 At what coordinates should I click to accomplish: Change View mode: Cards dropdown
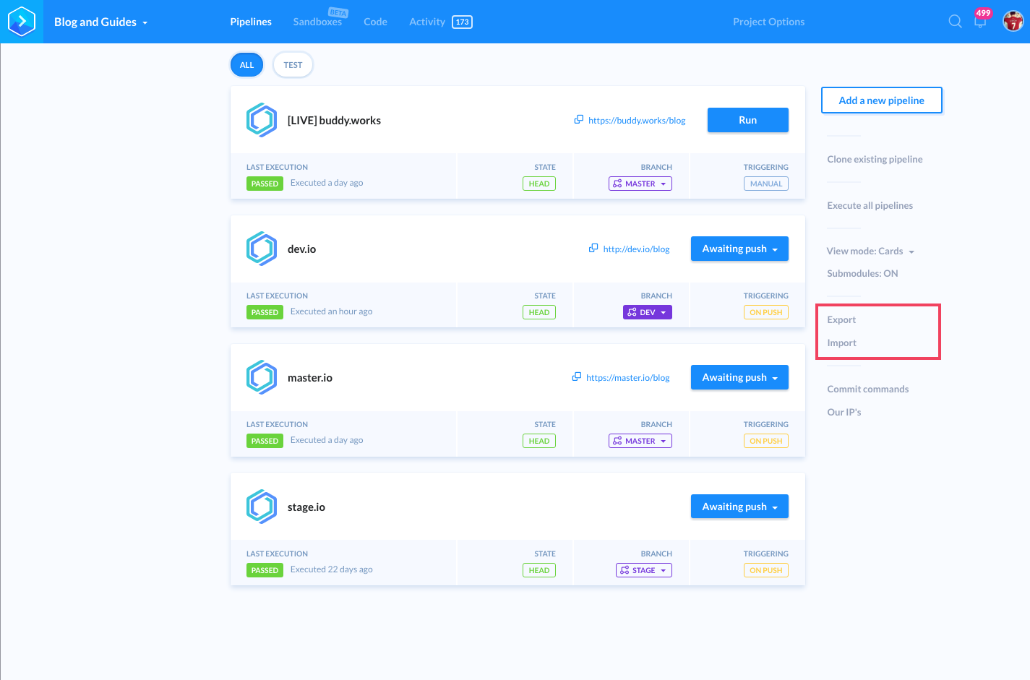pos(870,251)
